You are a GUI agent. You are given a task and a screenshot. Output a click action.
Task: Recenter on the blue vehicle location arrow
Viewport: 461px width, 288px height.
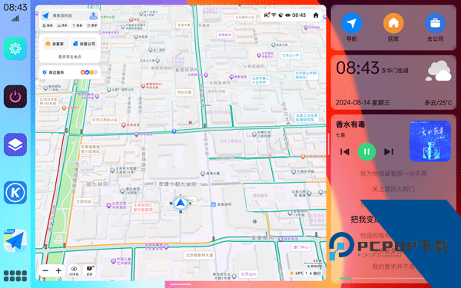tap(181, 203)
